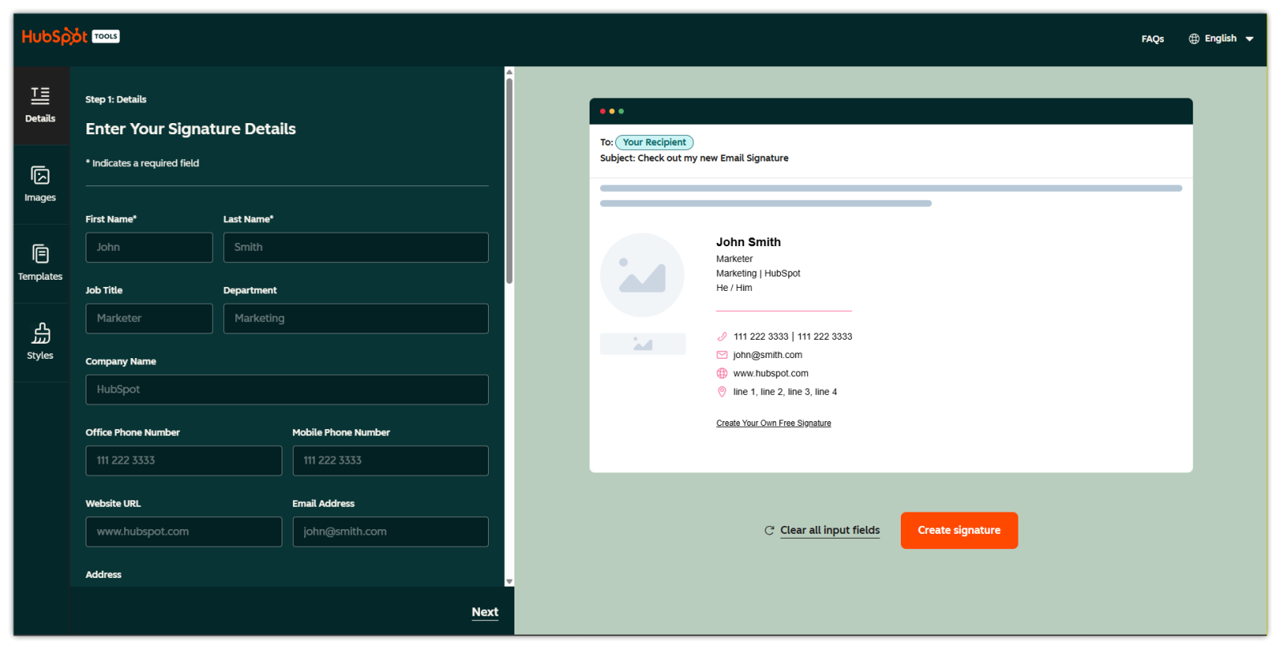Switch to the Templates sidebar section

pos(40,263)
